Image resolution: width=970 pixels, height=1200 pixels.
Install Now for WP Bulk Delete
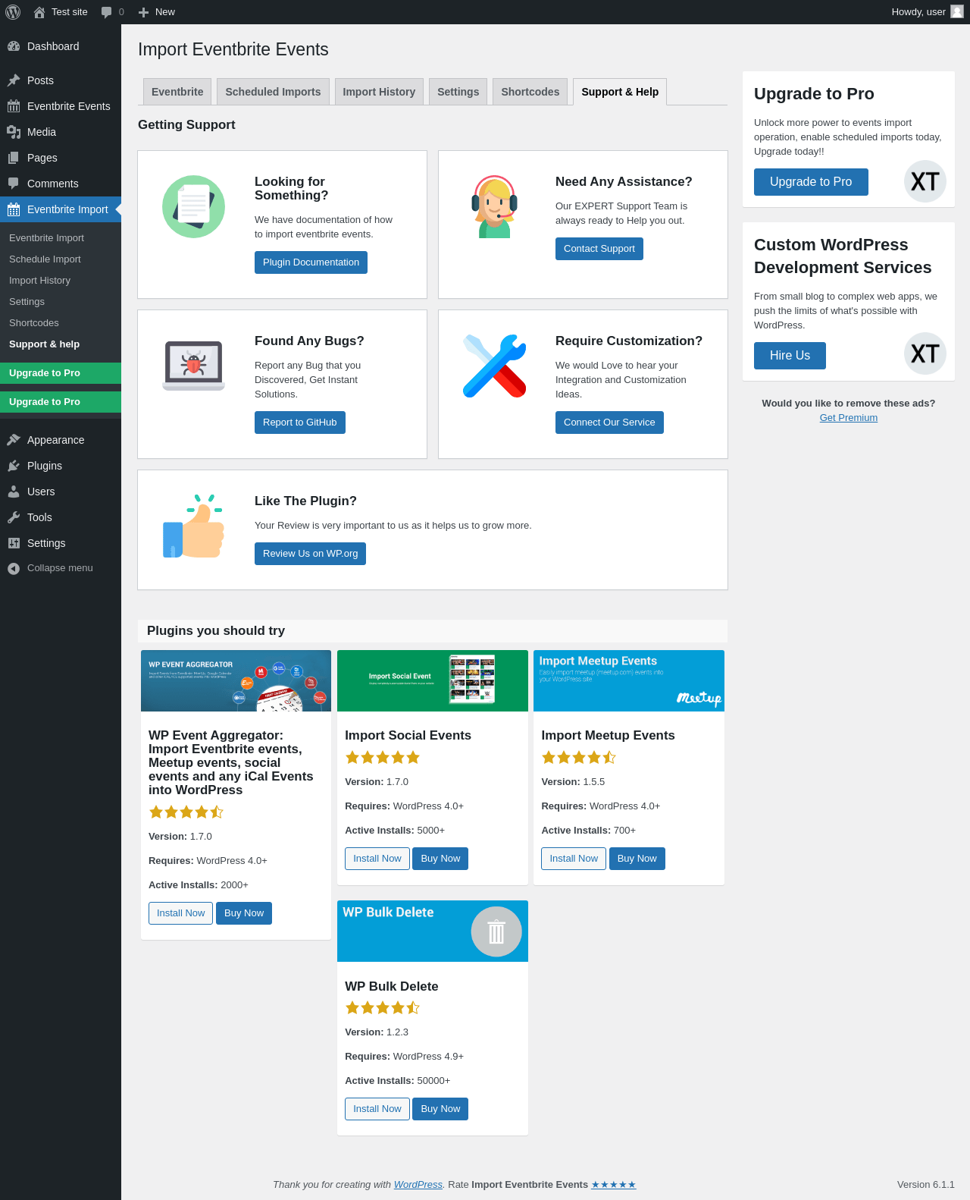[377, 1109]
